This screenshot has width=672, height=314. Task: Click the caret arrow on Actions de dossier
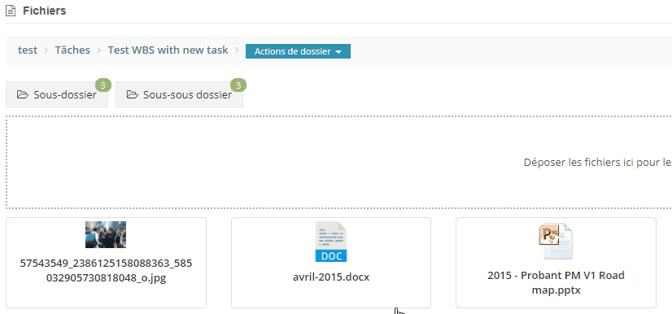[338, 52]
